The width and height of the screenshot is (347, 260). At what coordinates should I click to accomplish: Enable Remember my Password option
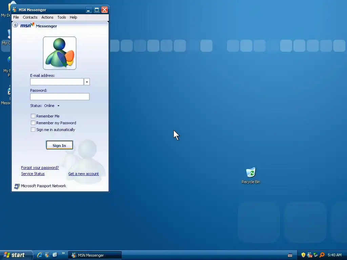33,123
